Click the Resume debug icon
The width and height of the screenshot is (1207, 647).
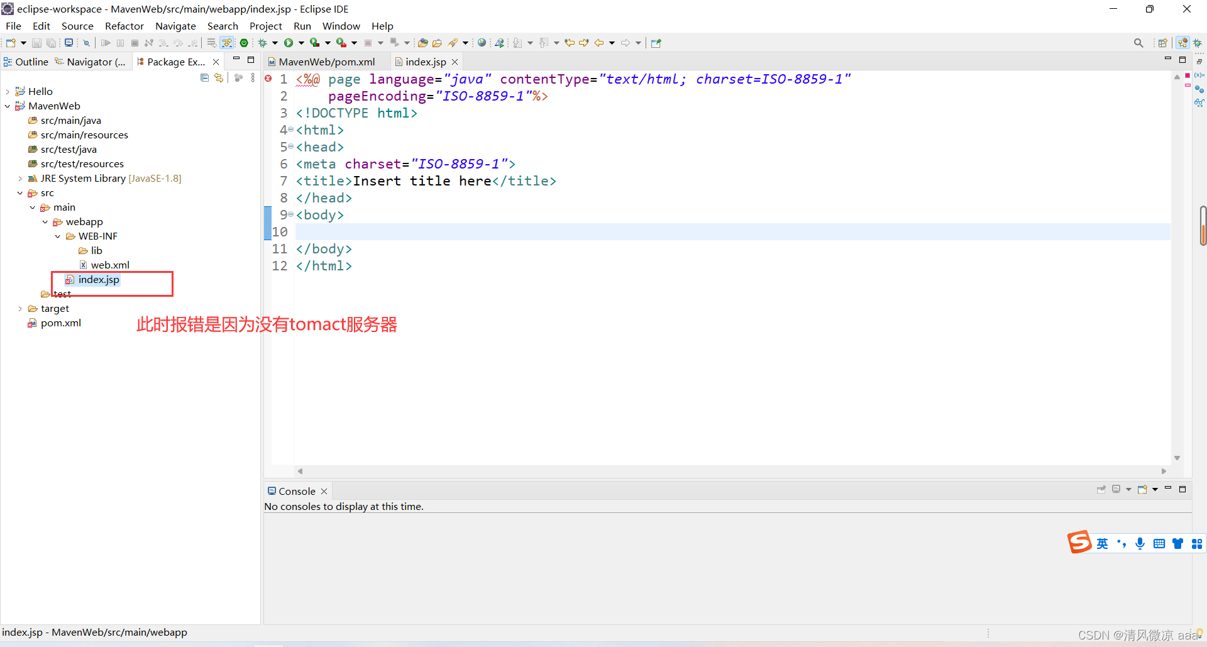[106, 43]
